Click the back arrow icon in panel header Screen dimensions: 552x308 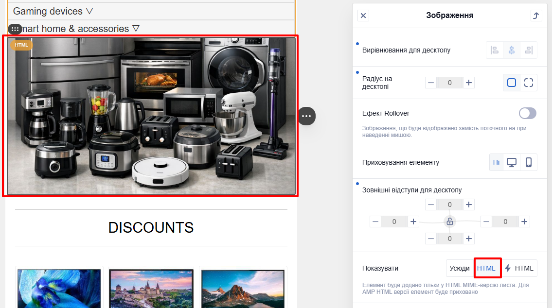click(x=536, y=16)
